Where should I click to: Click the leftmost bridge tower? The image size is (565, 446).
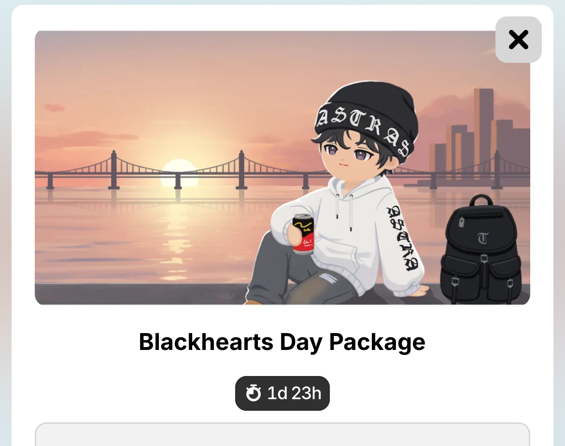(x=114, y=169)
